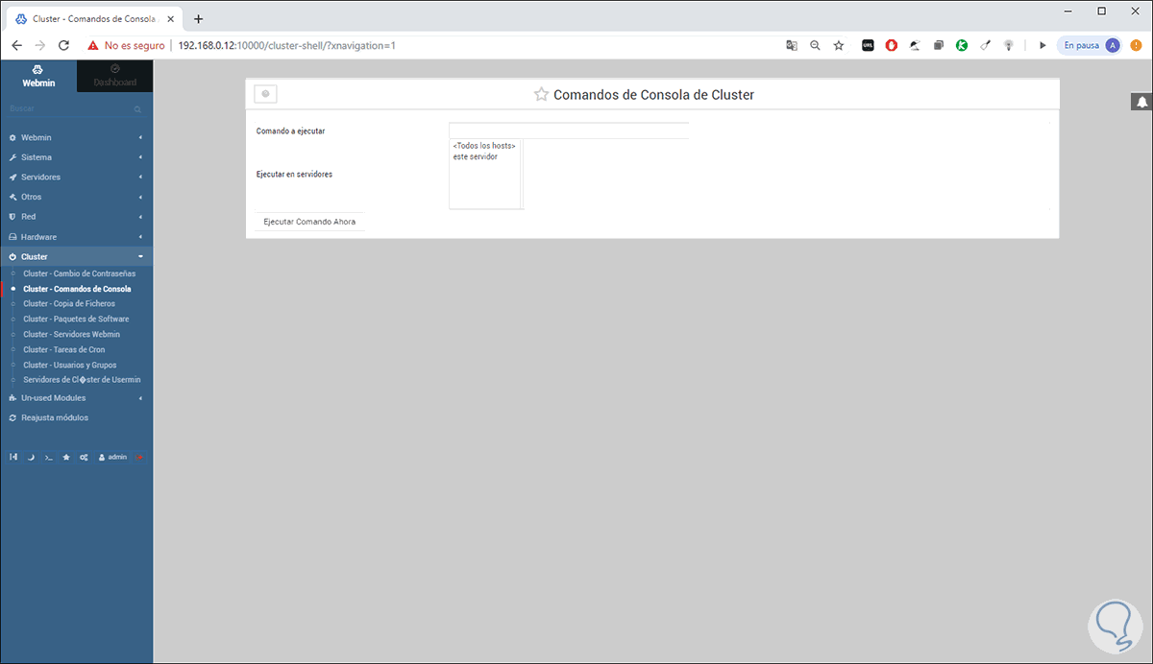Viewport: 1153px width, 664px height.
Task: Open Servidores de Clúster de Usermin
Action: tap(82, 380)
